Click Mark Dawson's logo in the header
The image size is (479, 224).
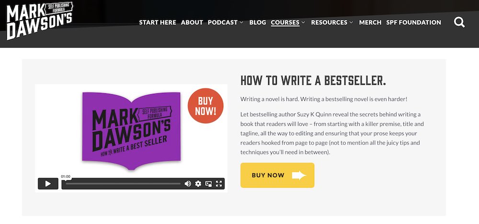(40, 20)
